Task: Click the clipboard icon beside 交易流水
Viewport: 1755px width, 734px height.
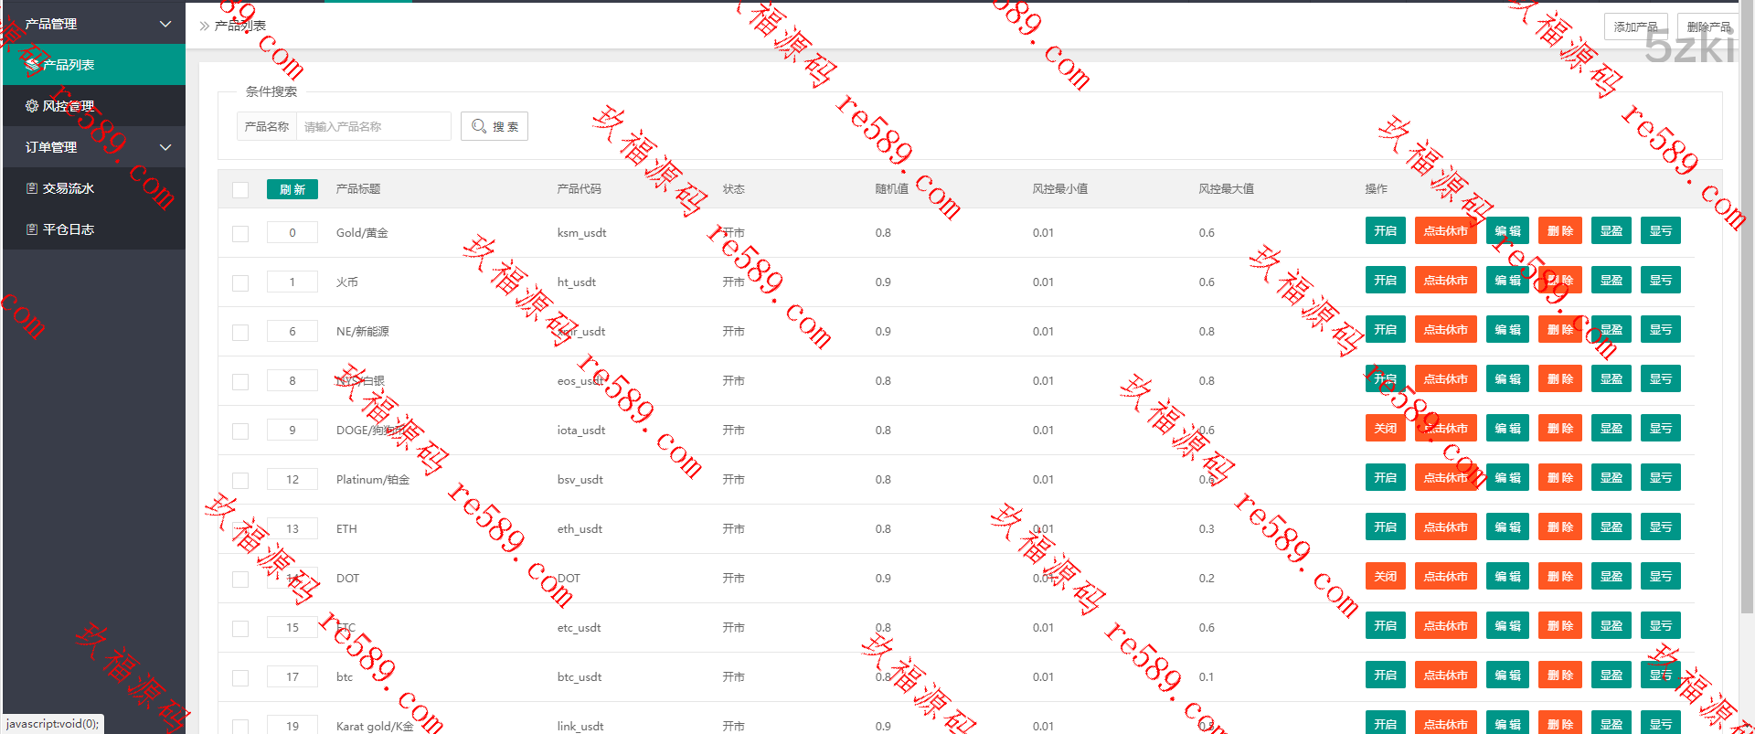Action: (32, 188)
